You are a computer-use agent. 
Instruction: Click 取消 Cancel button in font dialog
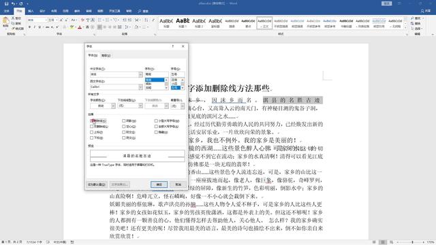[x=178, y=184]
